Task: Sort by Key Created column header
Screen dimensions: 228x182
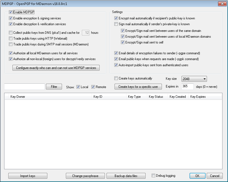Action: [x=178, y=97]
